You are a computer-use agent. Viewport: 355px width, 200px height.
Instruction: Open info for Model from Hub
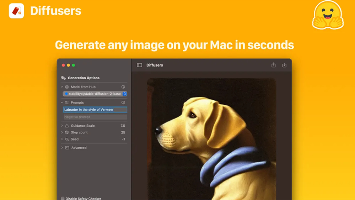(x=123, y=87)
